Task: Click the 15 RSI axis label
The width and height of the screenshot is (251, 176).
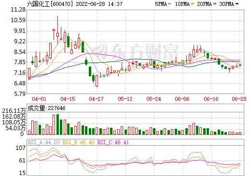Action: click(22, 173)
